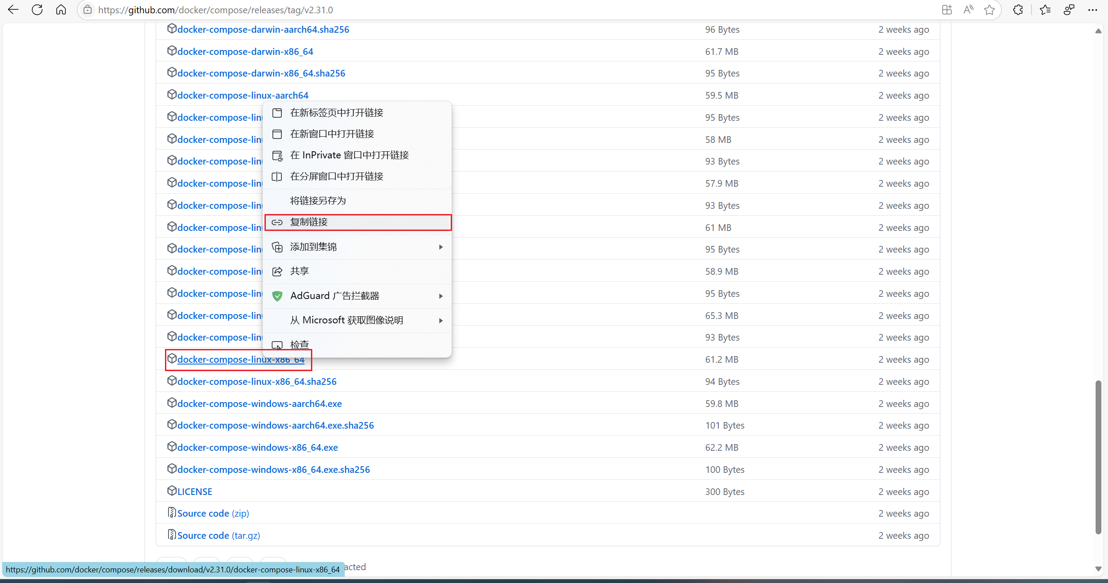1108x583 pixels.
Task: Open docker-compose-windows-aarch64.exe.sha256 link
Action: (276, 425)
